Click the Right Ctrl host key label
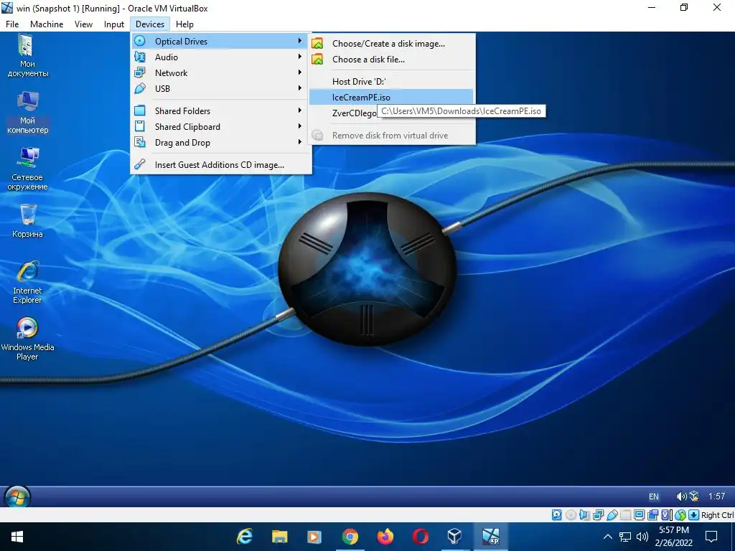Viewport: 735px width, 551px height. [x=717, y=515]
